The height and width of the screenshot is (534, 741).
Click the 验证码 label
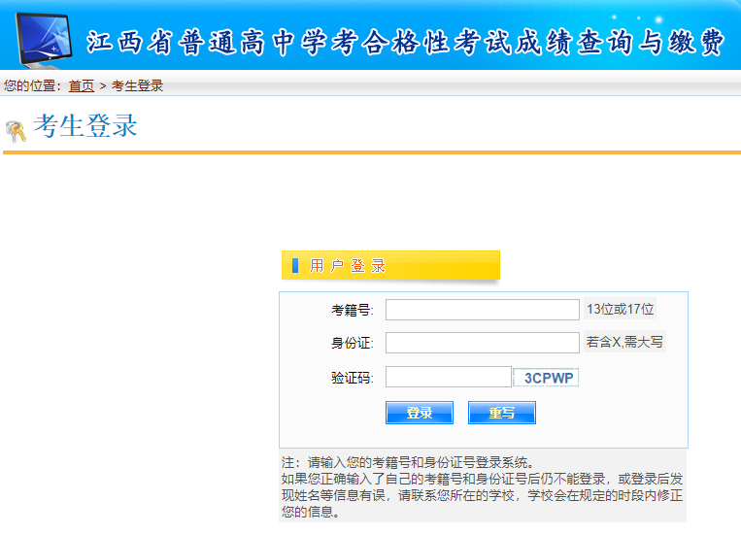[353, 378]
